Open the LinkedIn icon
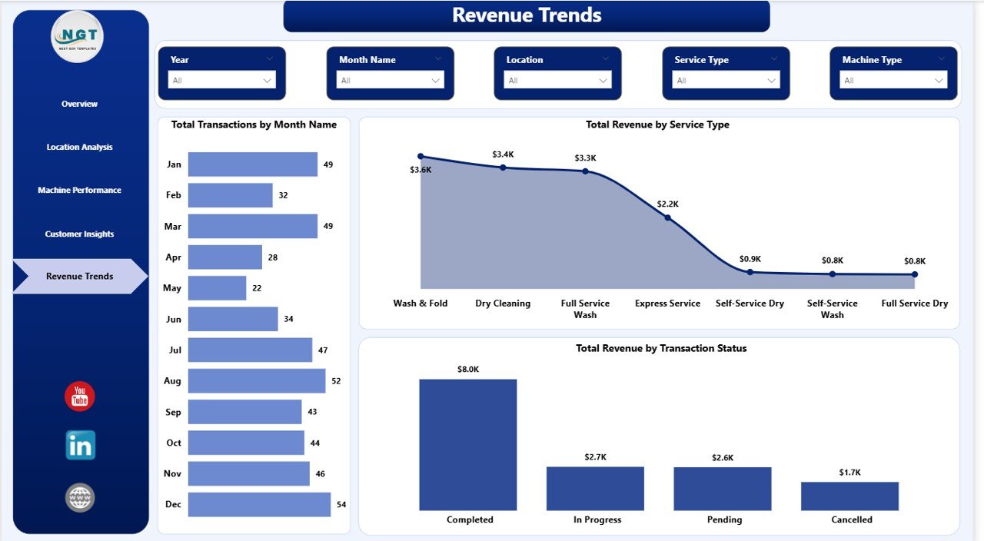 point(79,445)
